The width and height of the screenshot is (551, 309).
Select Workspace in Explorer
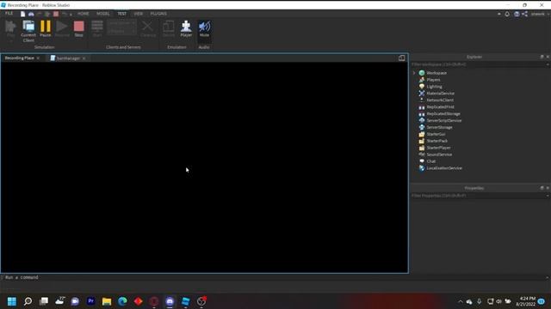click(x=436, y=73)
